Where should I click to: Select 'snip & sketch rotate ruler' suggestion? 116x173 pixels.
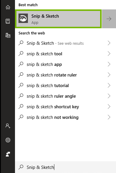tap(65, 75)
